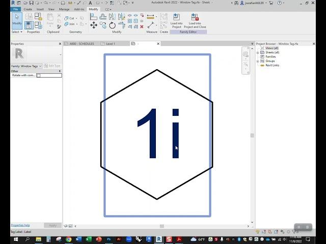
Task: Expand Groups in Project Browser
Action: (258, 61)
